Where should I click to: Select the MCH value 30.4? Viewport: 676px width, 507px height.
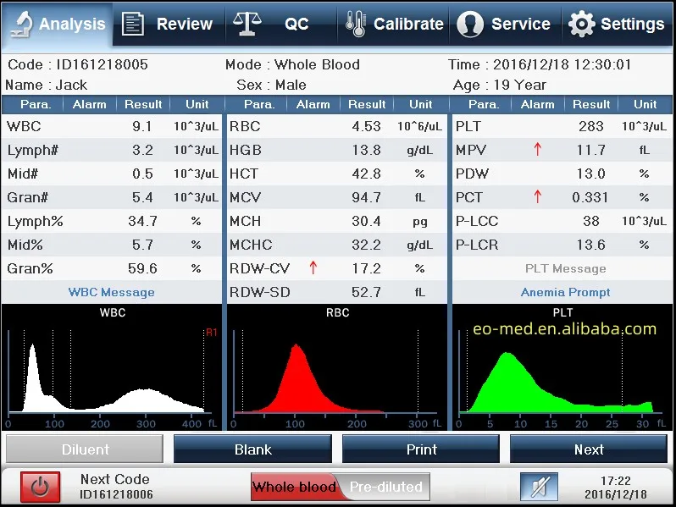367,221
